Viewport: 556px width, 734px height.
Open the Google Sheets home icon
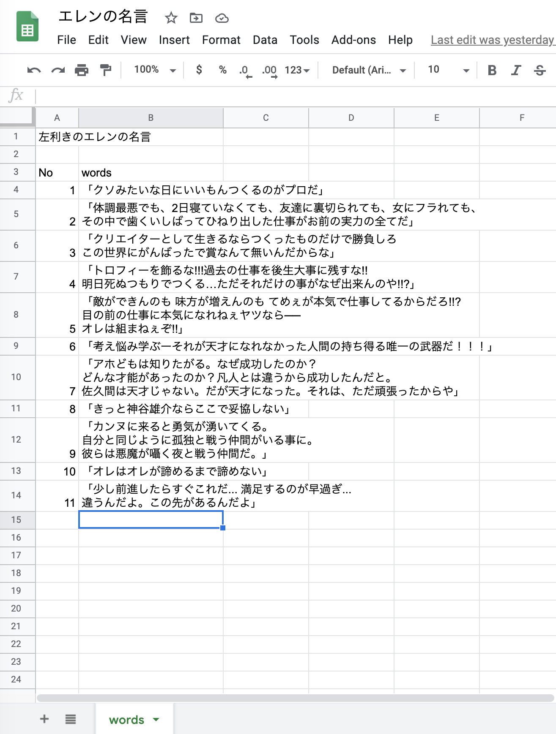27,27
